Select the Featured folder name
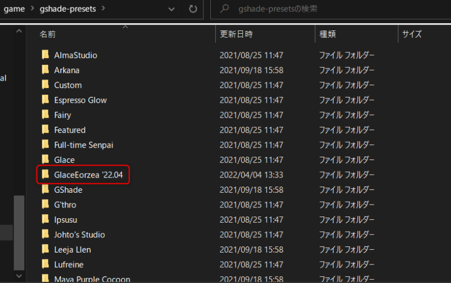Viewport: 451px width, 283px height. (70, 130)
